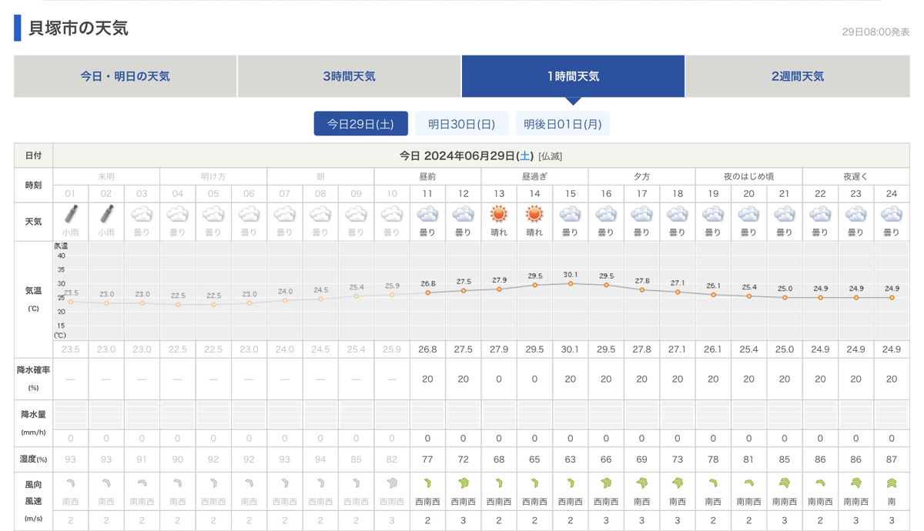Click the 26.8 temperature point on the graph
Viewport: 924px width, 531px height.
428,292
